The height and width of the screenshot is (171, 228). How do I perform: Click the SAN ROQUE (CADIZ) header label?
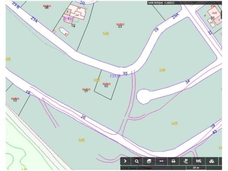click(x=161, y=3)
